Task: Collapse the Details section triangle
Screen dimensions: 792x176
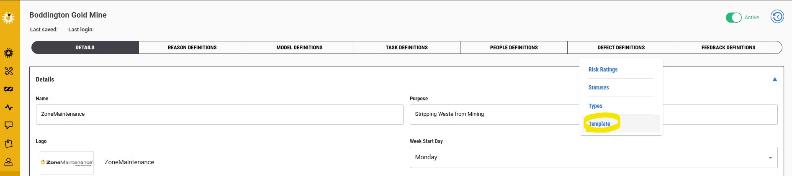Action: click(774, 79)
